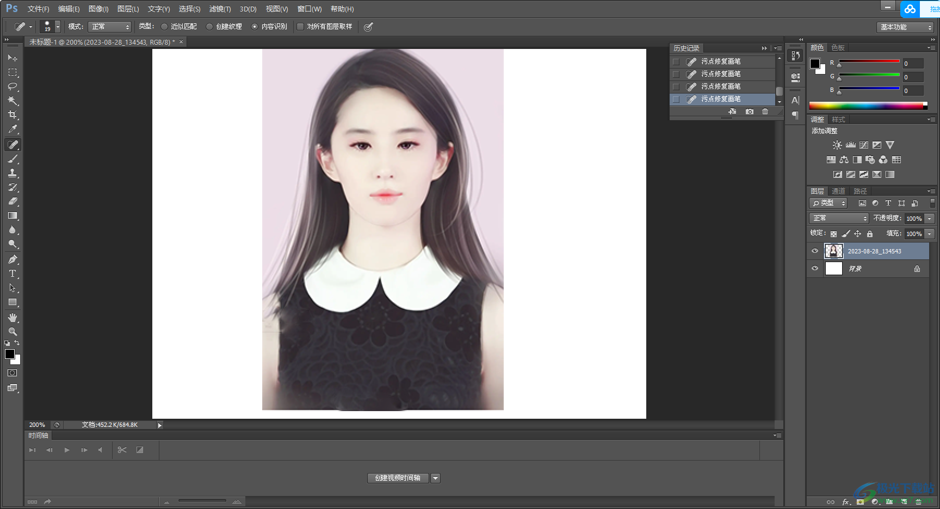
Task: Click the split at playhead scissors icon
Action: pos(122,450)
